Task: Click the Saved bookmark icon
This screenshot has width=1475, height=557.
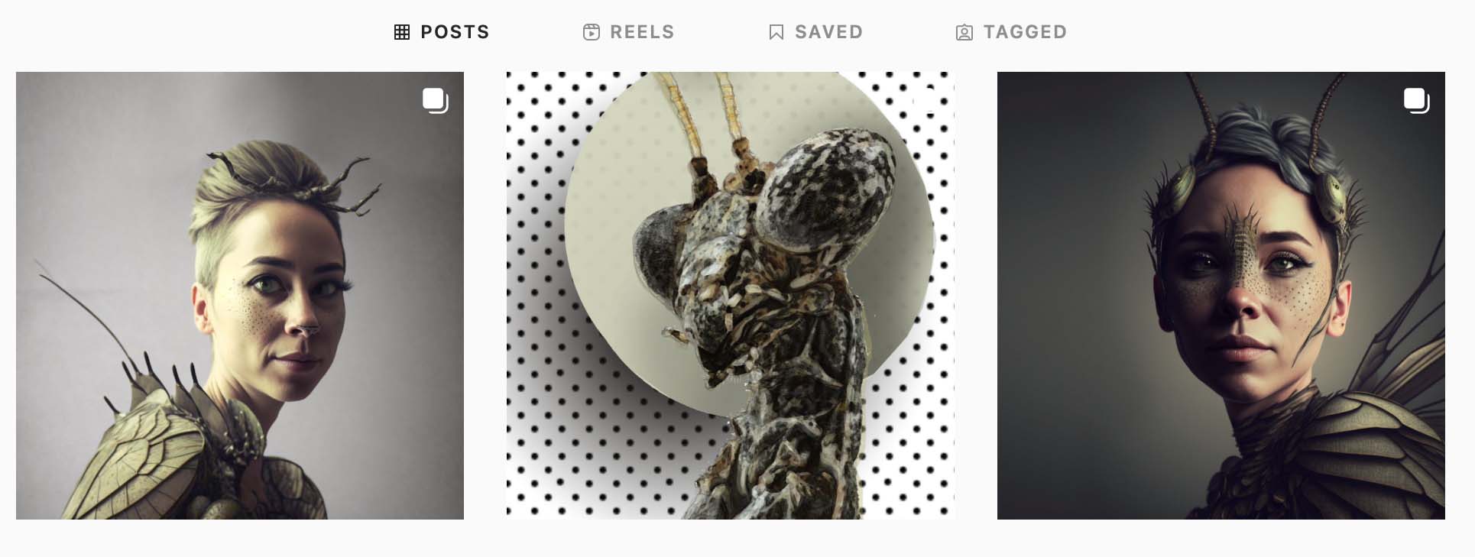Action: (776, 32)
